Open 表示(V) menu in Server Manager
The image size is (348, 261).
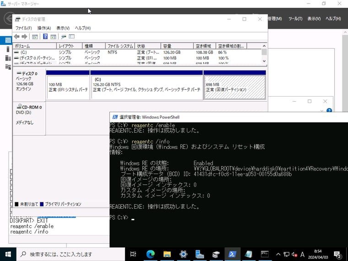coord(314,19)
